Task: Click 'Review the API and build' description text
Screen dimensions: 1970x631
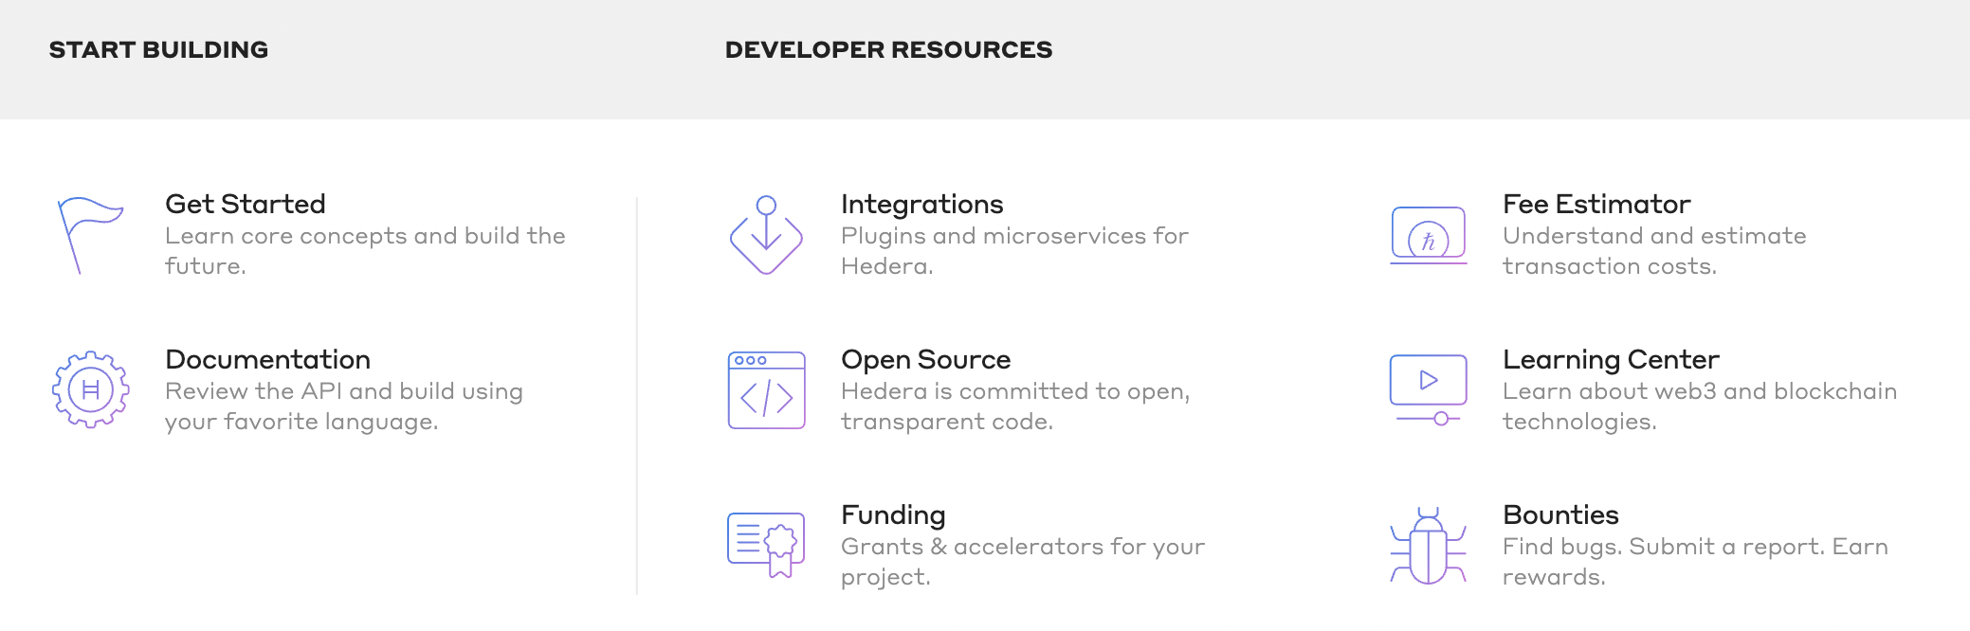Action: click(x=344, y=406)
